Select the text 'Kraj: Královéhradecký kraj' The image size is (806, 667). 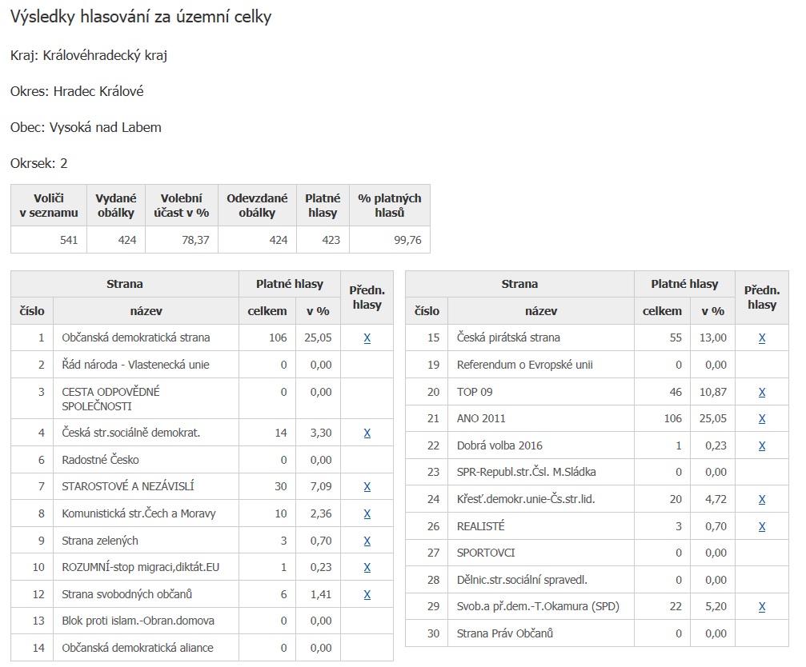click(x=89, y=55)
